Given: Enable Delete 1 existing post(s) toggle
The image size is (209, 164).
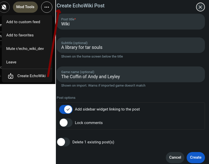Looking at the screenshot, I should (x=63, y=142).
